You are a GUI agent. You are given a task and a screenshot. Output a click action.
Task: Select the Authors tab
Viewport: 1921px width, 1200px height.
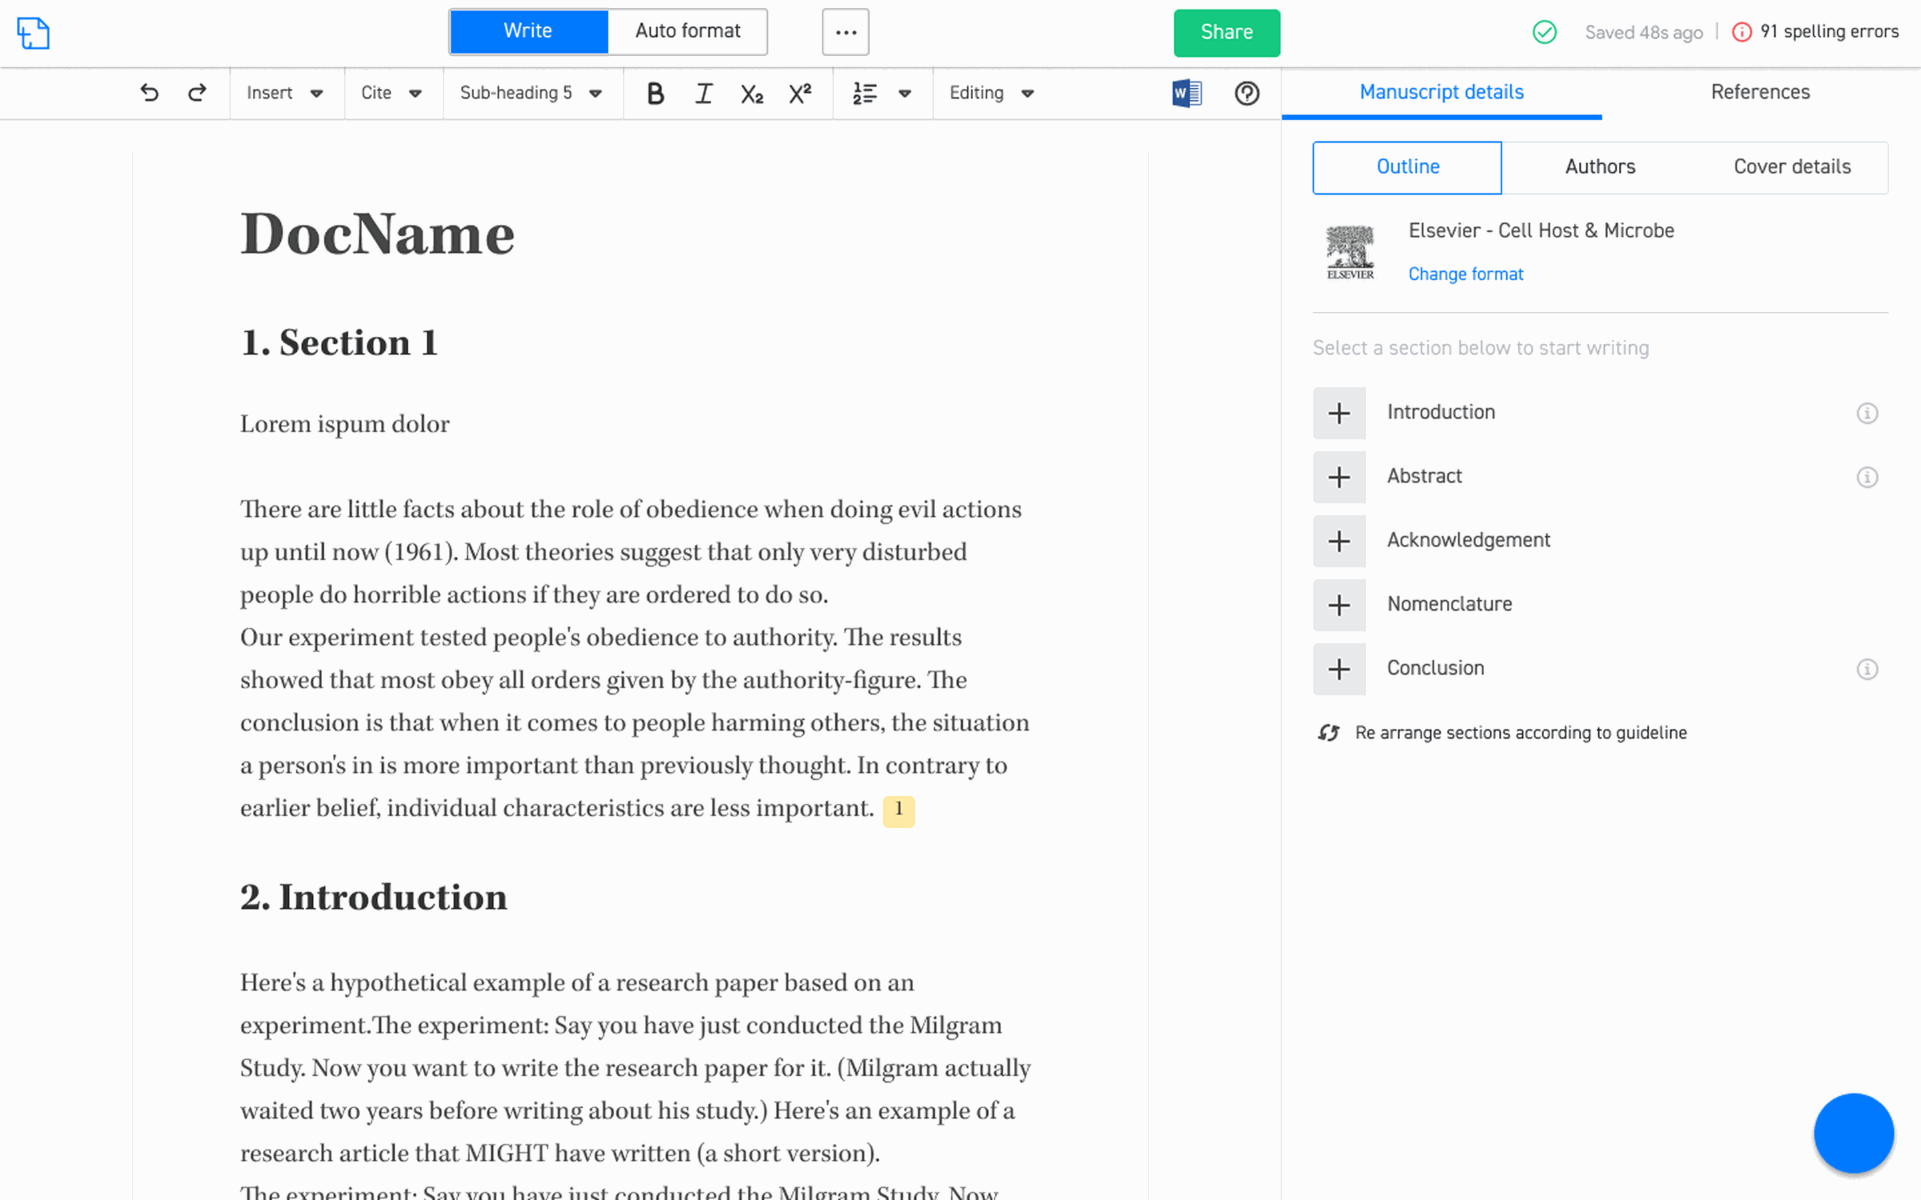coord(1600,167)
